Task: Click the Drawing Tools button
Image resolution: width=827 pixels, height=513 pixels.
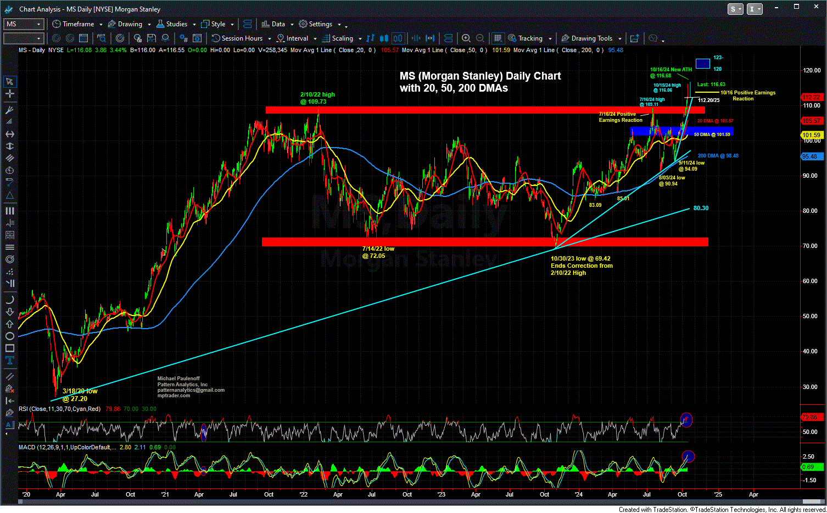Action: [587, 38]
